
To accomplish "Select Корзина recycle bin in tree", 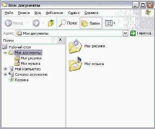I will pyautogui.click(x=21, y=80).
